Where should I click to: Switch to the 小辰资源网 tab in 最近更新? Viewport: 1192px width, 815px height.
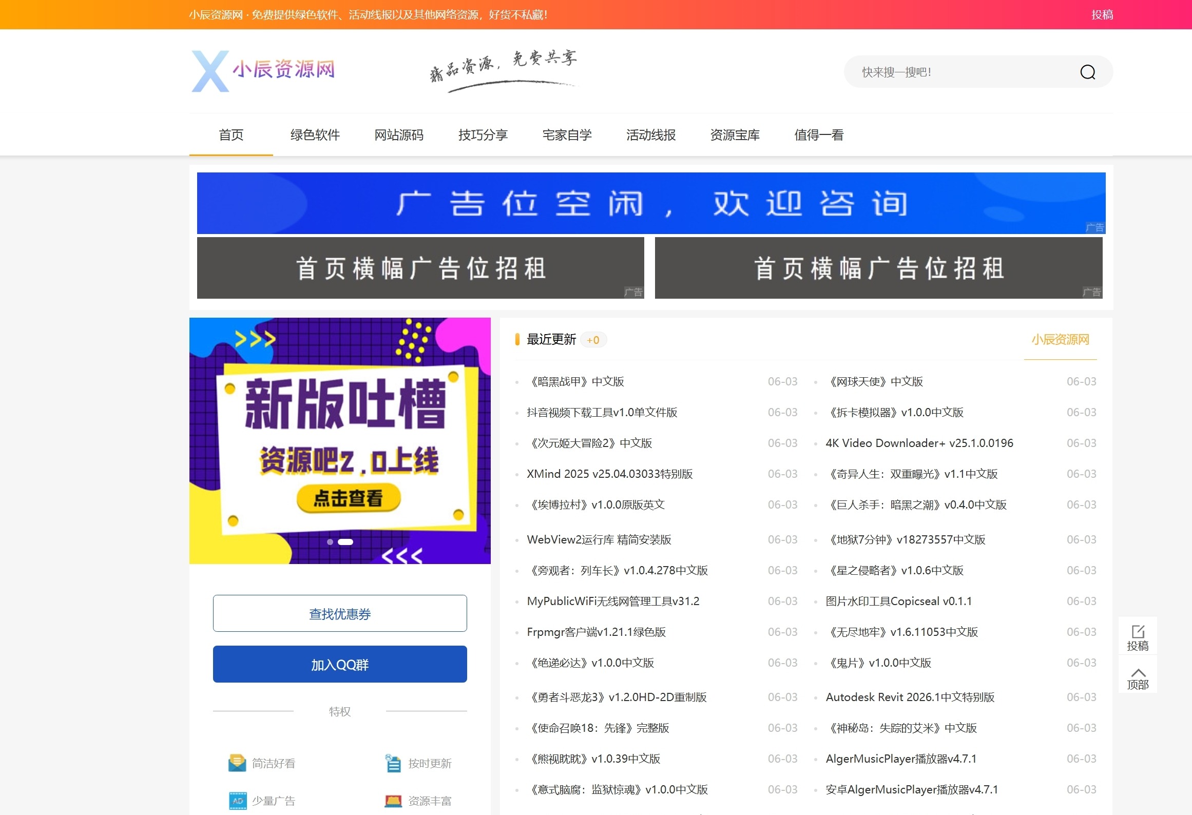(1060, 339)
